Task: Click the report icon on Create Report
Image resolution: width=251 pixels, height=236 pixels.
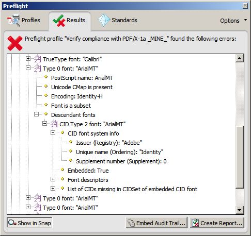Action: (x=195, y=223)
